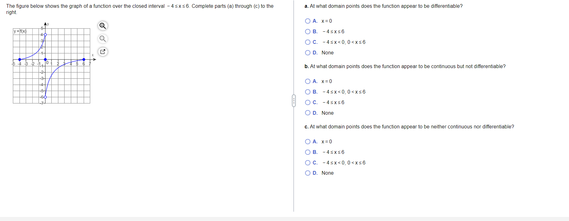Zoom out of the graph
Screen dimensions: 569x221
pos(103,39)
